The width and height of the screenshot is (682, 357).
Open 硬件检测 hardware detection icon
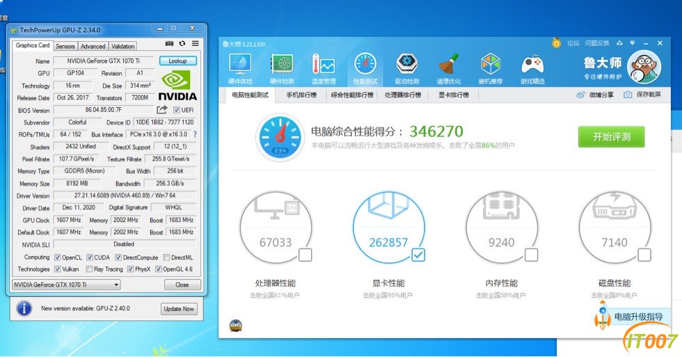tap(282, 69)
